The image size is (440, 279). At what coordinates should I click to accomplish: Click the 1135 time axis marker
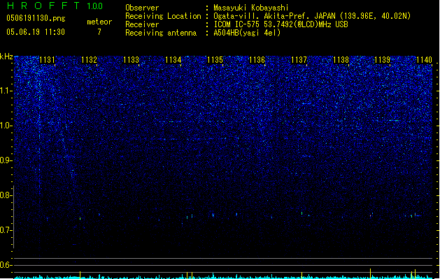click(215, 60)
